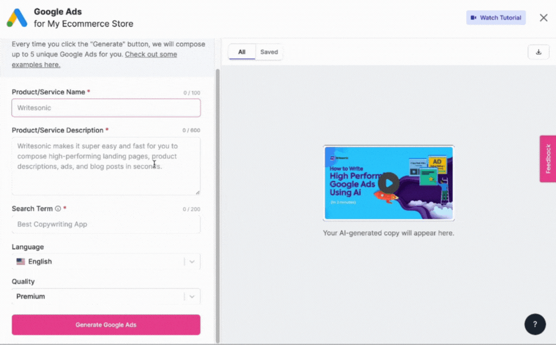Click the play icon on the tutorial video
Image resolution: width=556 pixels, height=345 pixels.
pos(389,183)
